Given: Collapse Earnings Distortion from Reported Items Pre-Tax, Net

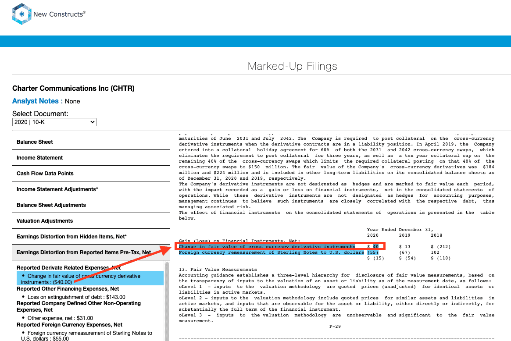Looking at the screenshot, I should click(x=91, y=252).
